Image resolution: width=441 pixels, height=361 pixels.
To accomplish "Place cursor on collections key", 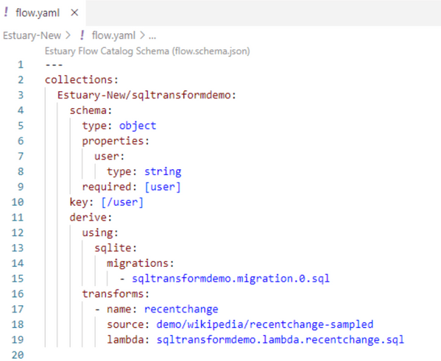I will pos(79,80).
